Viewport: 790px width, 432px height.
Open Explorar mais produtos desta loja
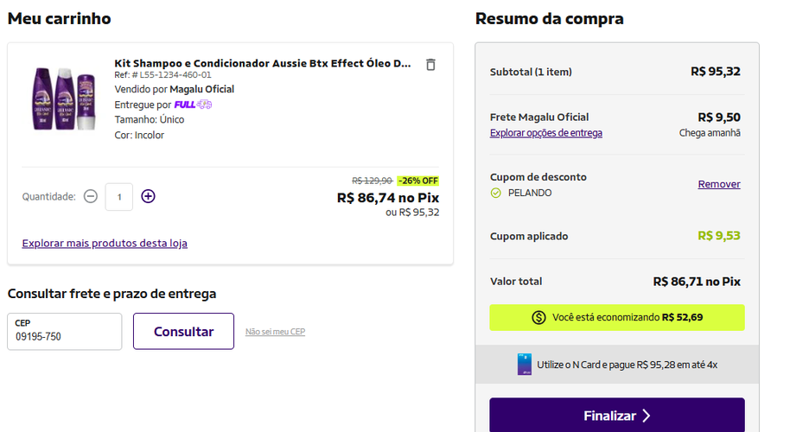(105, 243)
